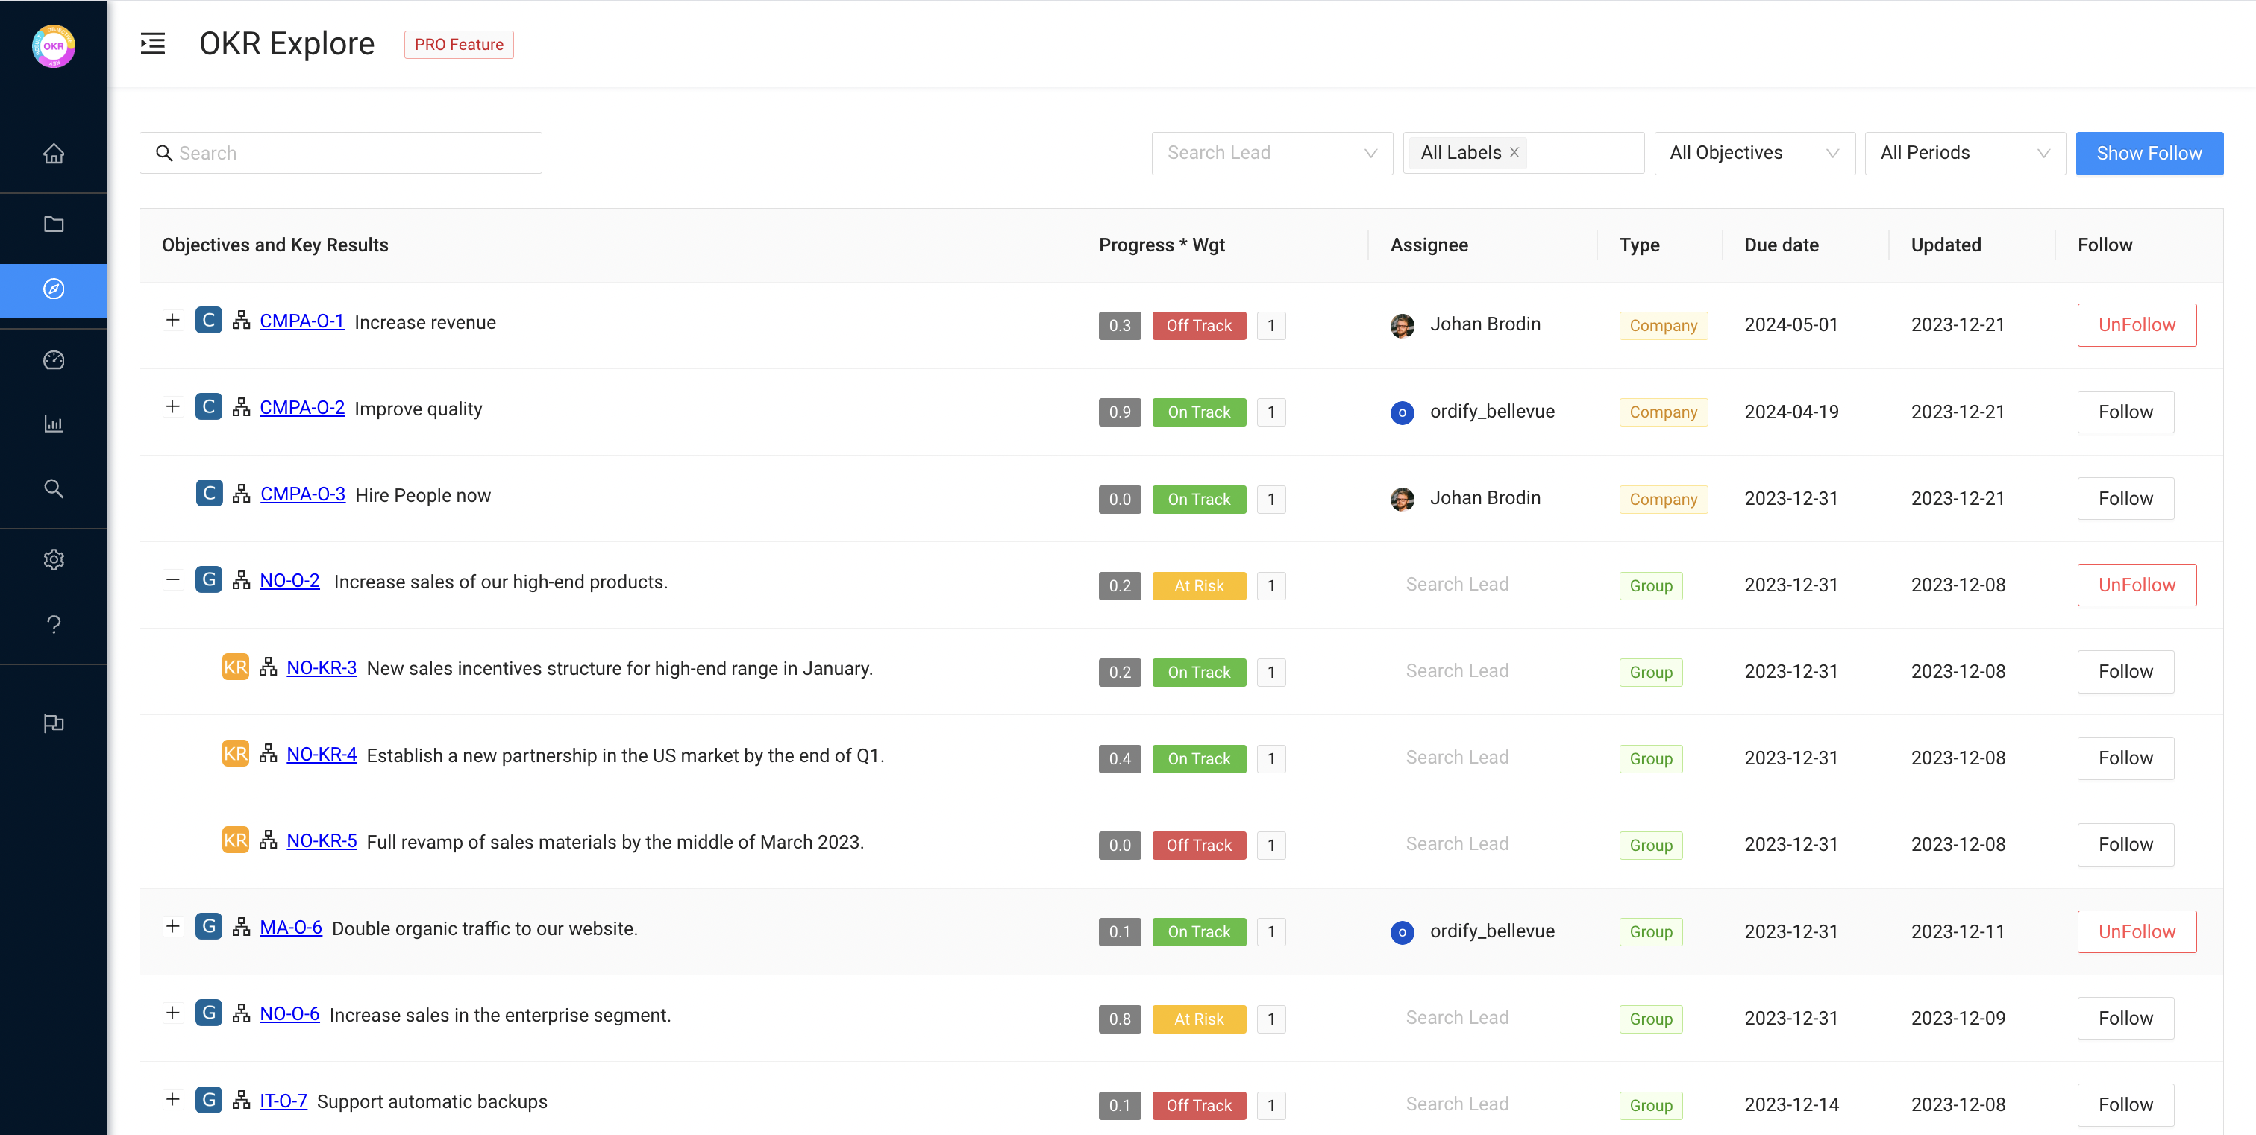Remove the All Labels tag
Image resolution: width=2256 pixels, height=1135 pixels.
pos(1514,152)
